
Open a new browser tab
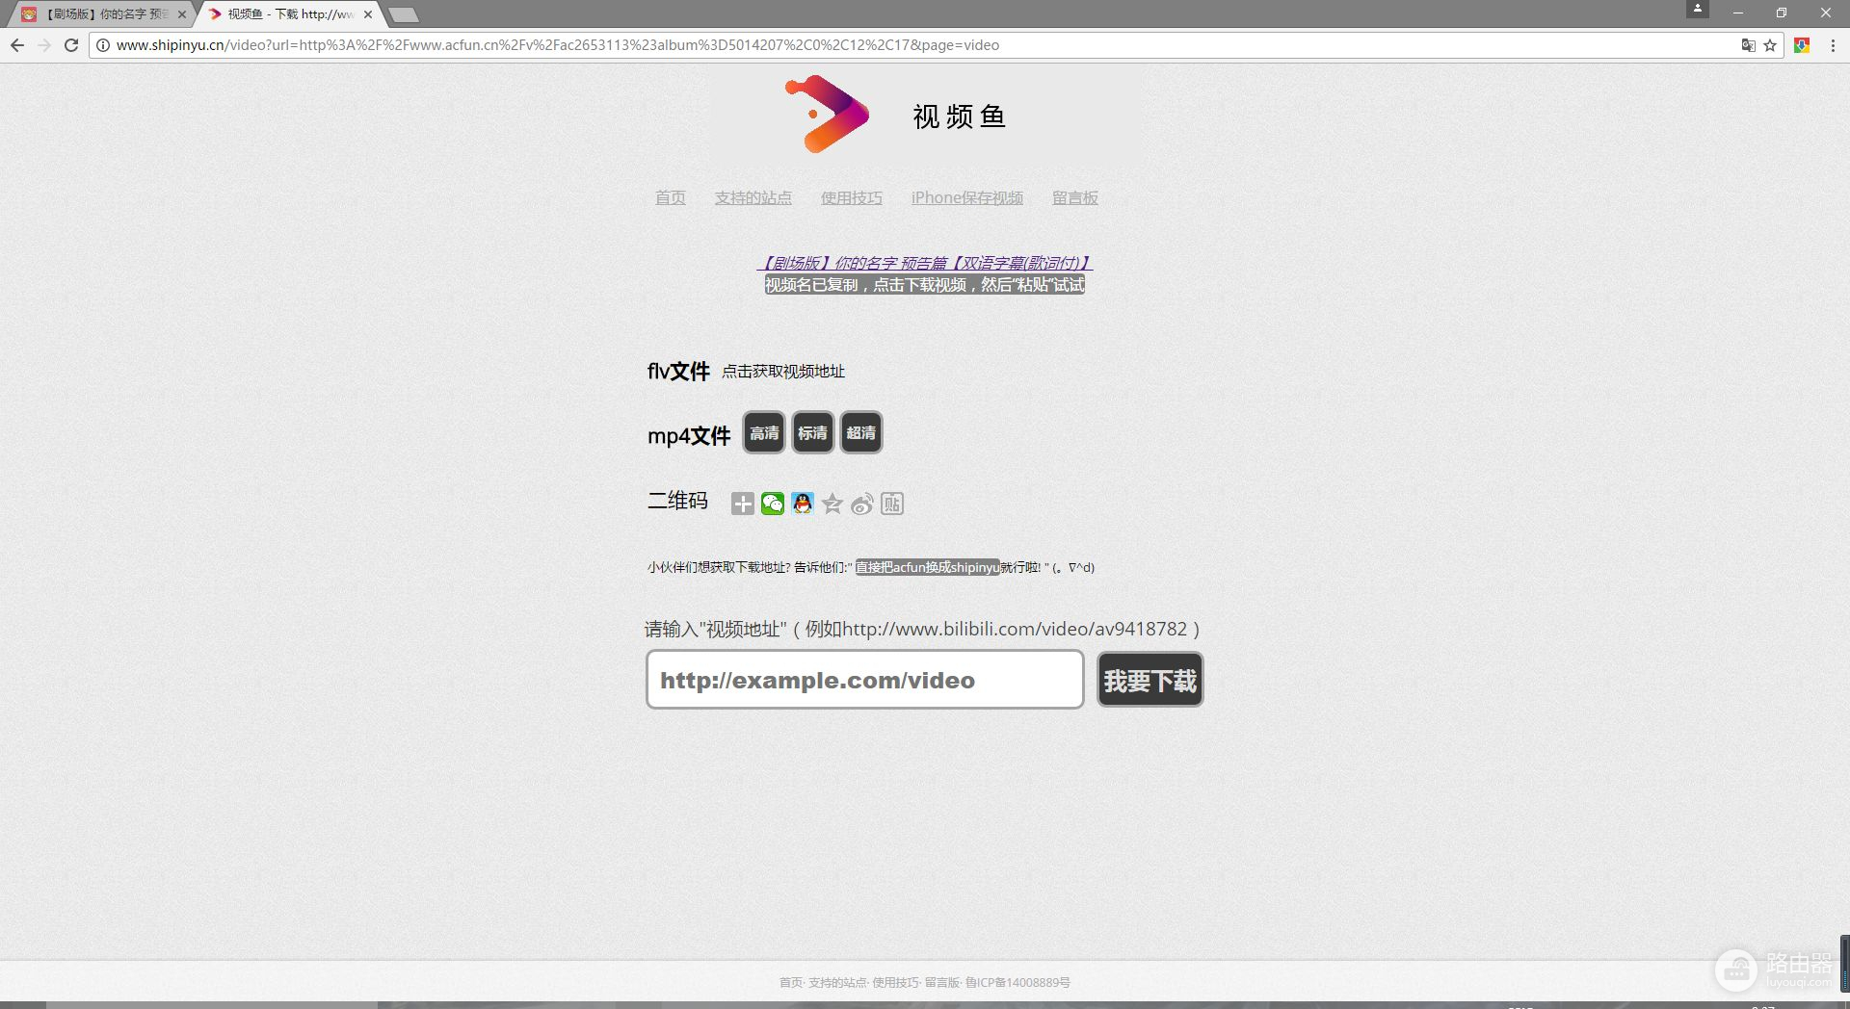(x=403, y=14)
